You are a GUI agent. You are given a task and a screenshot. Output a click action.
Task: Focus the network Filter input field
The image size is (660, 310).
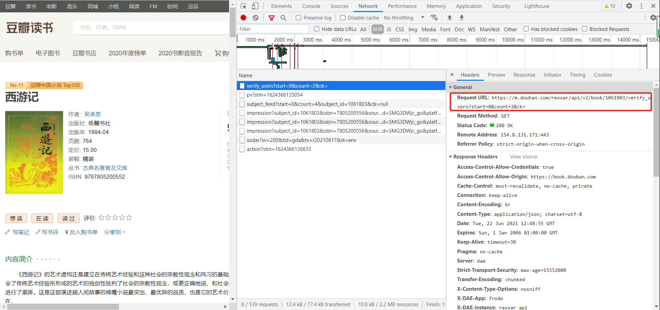[273, 29]
